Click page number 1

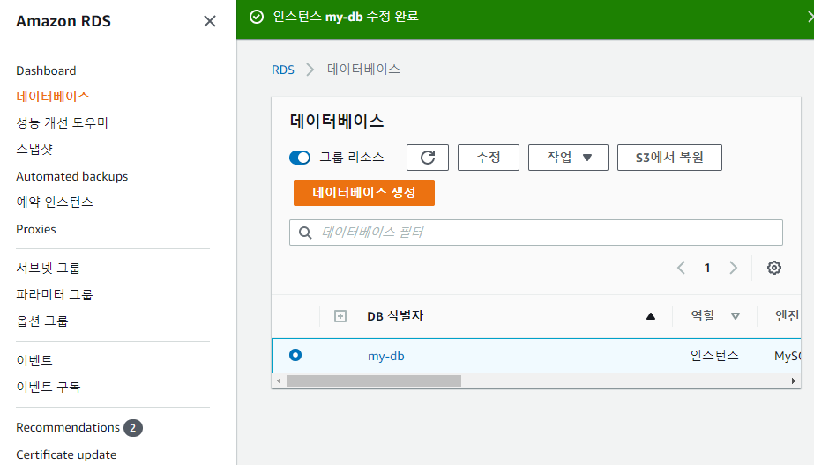[x=707, y=268]
